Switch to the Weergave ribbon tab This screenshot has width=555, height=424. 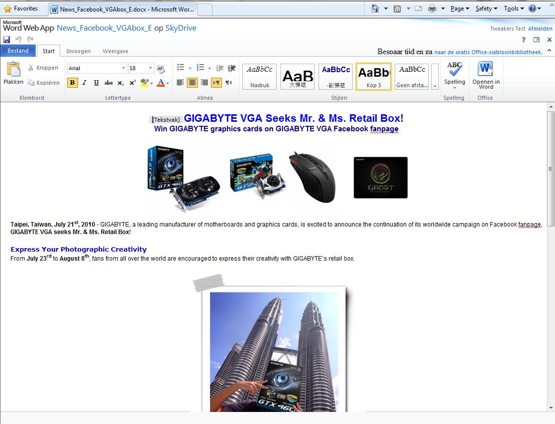click(x=115, y=51)
